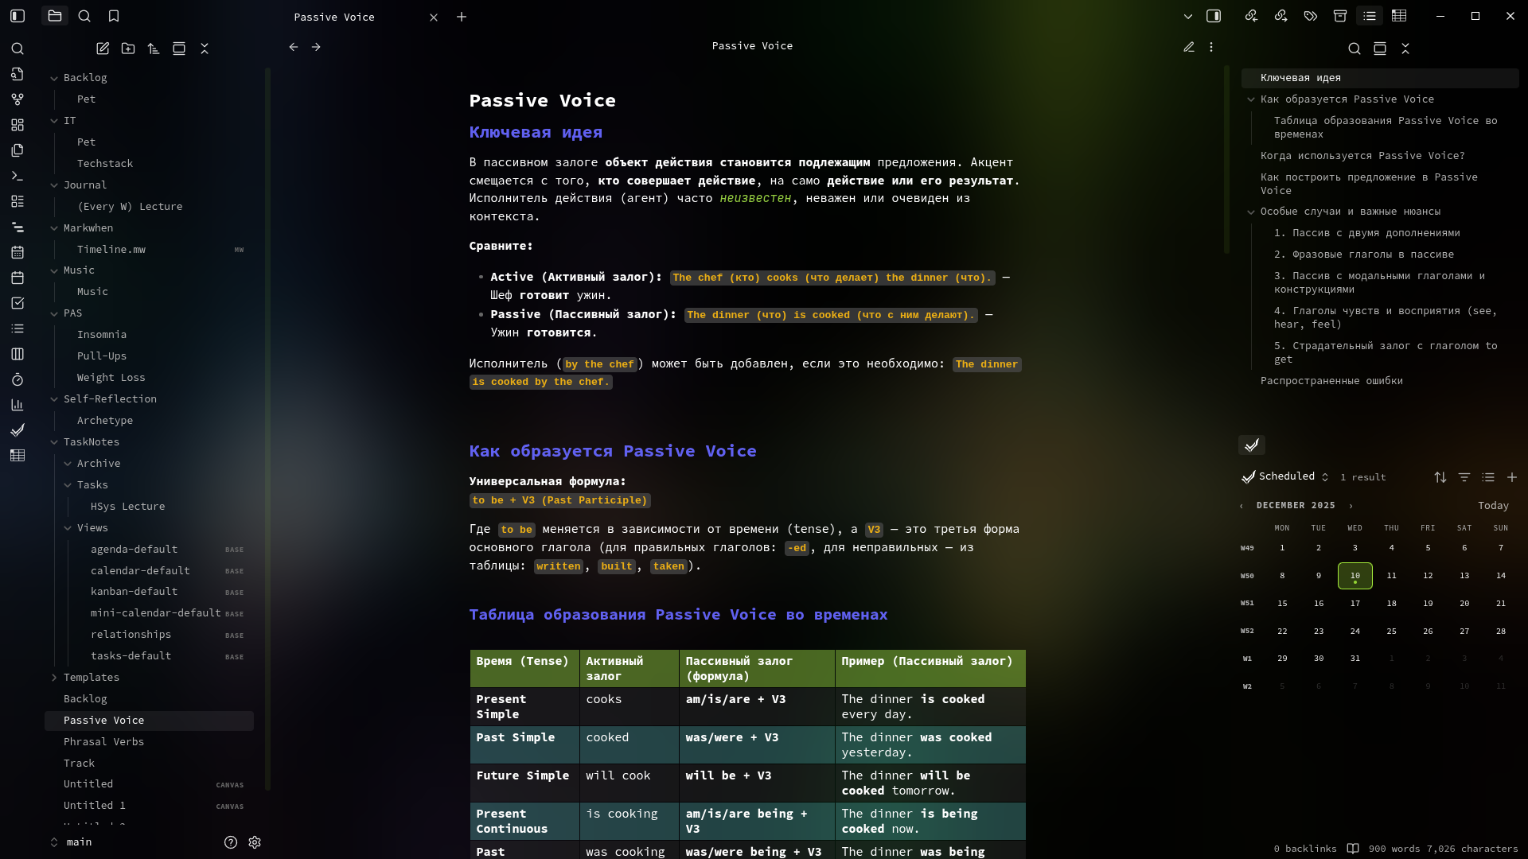The width and height of the screenshot is (1528, 859).
Task: Add a new task with plus
Action: [x=1512, y=477]
